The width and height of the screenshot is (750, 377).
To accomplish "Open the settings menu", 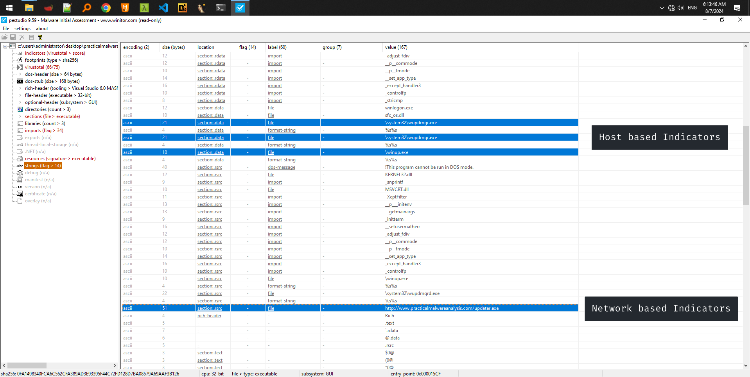I will coord(22,29).
